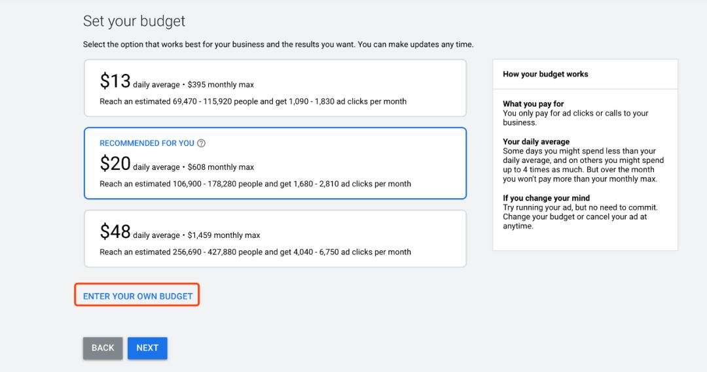
Task: Click the $395 monthly max text
Action: [x=221, y=85]
